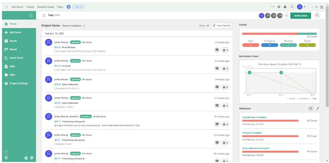Open the organization switcher labeled M
Viewport: 329px width, 163px height.
(314, 7)
